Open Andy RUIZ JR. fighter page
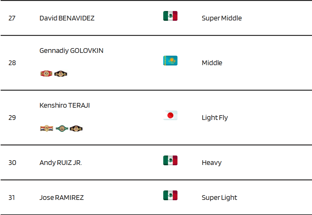The width and height of the screenshot is (312, 215). click(x=61, y=163)
